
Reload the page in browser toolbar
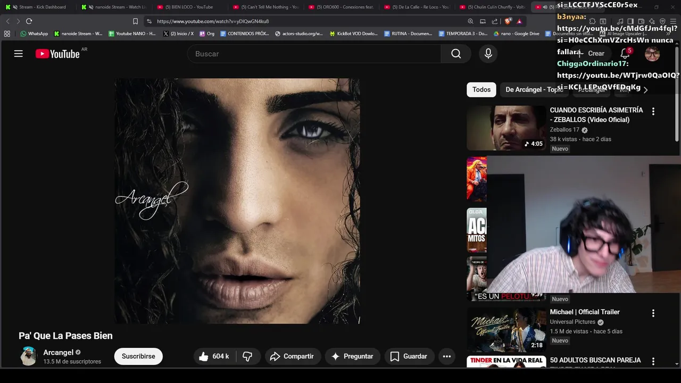click(x=29, y=21)
